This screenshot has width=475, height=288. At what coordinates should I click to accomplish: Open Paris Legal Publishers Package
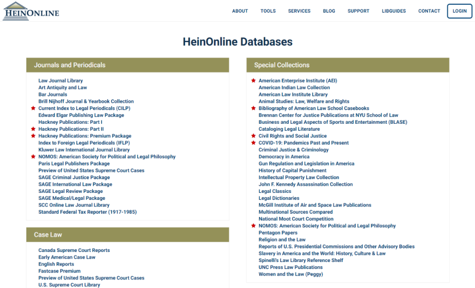pos(74,164)
